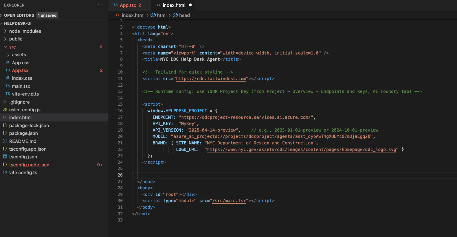This screenshot has height=237, width=457.
Task: Click the HTML icon beside index.html in the tree
Action: coord(5,117)
